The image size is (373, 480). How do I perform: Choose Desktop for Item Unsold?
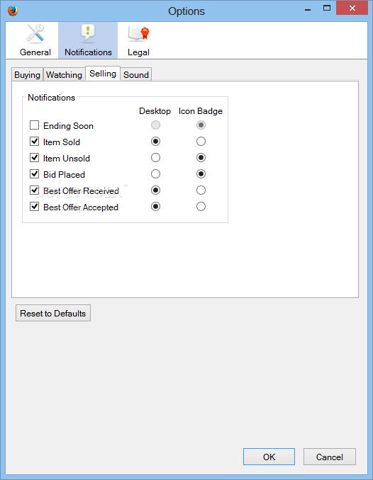(155, 158)
